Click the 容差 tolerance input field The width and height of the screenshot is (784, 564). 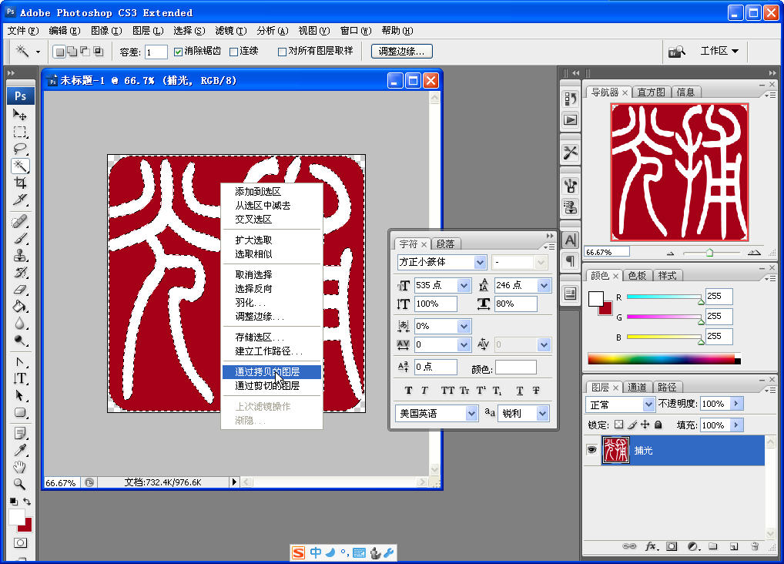(x=155, y=51)
